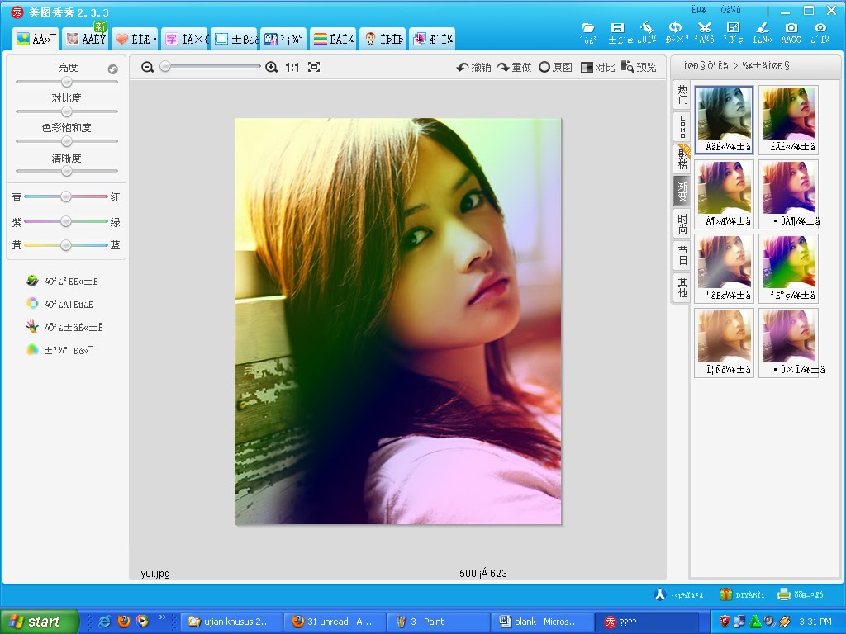
Task: Click the fit-to-window icon beside 1:1
Action: [x=314, y=67]
